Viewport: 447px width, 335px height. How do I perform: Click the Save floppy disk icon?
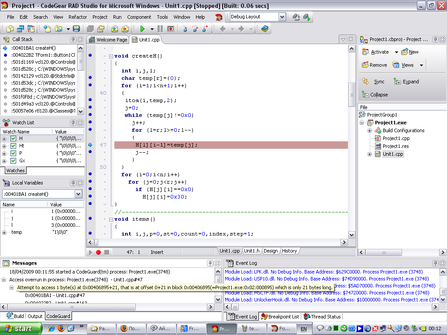[x=76, y=29]
